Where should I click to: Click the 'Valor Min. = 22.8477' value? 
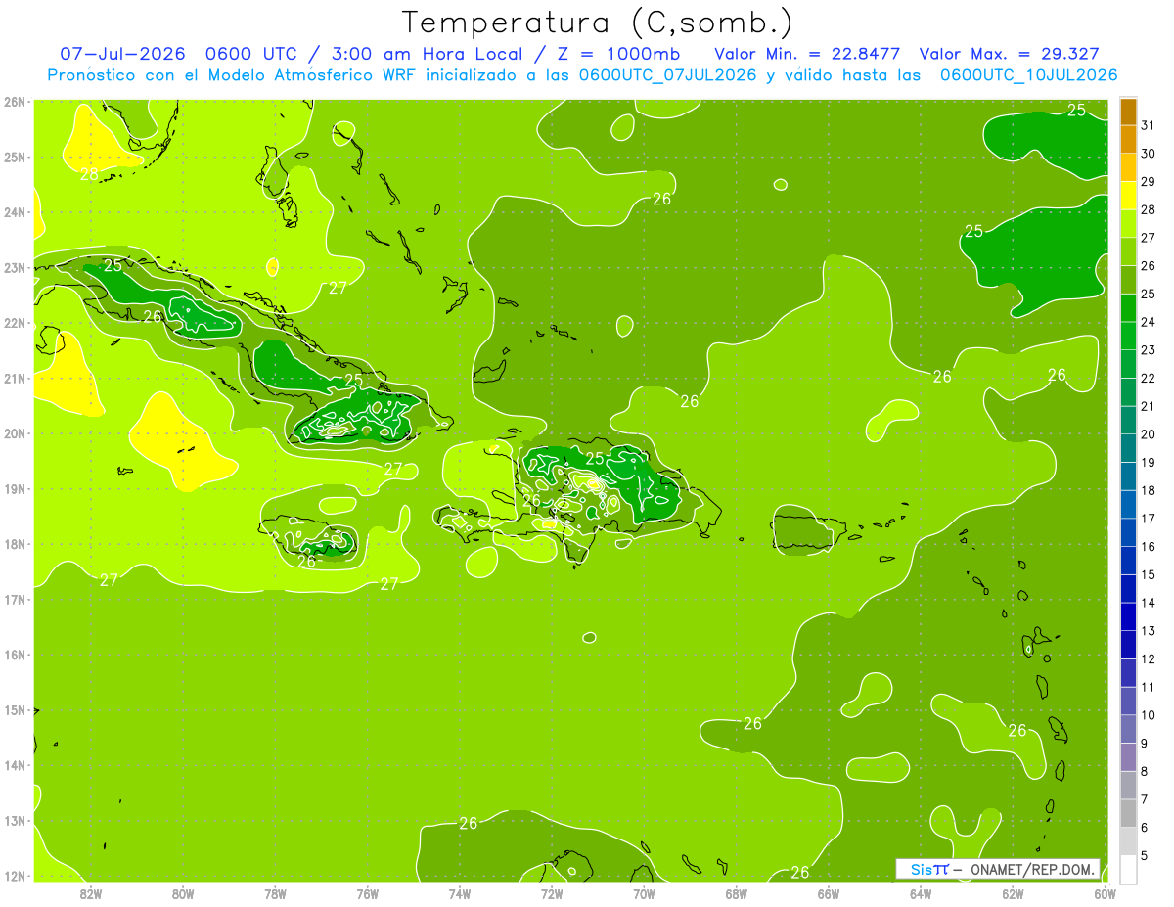point(807,54)
